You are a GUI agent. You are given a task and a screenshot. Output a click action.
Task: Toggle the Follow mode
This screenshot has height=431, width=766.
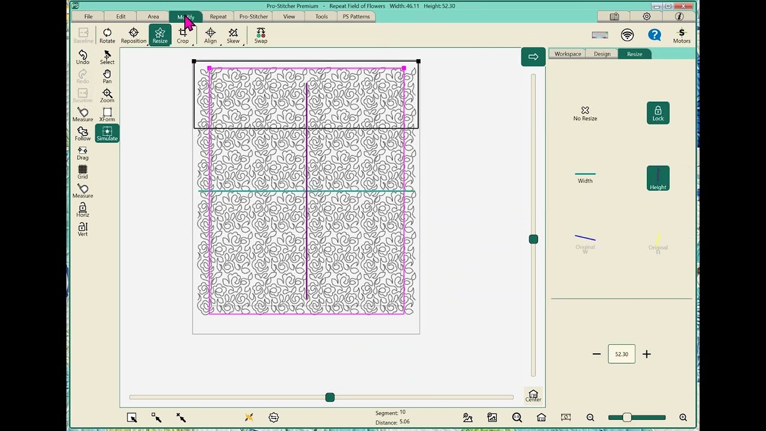pos(83,134)
